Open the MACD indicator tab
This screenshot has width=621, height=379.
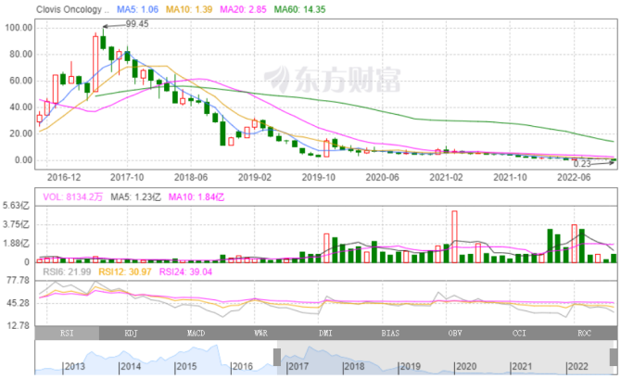coord(196,331)
